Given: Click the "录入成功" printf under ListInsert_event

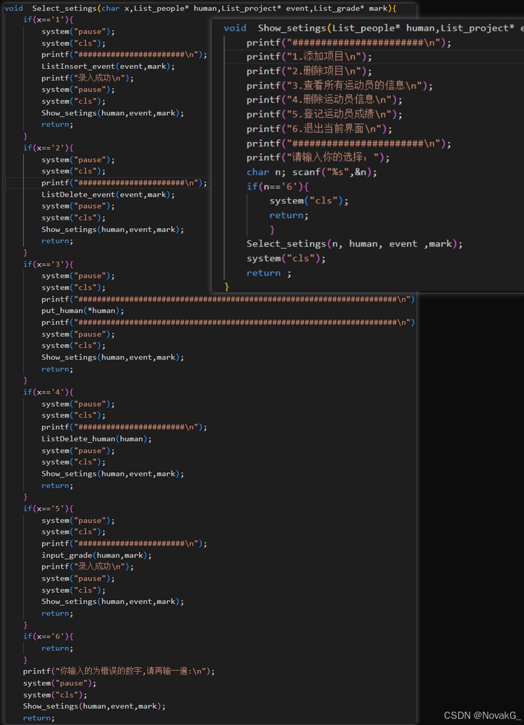Looking at the screenshot, I should 87,78.
